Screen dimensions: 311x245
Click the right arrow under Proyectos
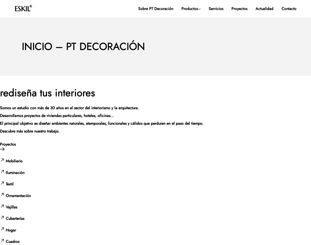tap(2, 149)
